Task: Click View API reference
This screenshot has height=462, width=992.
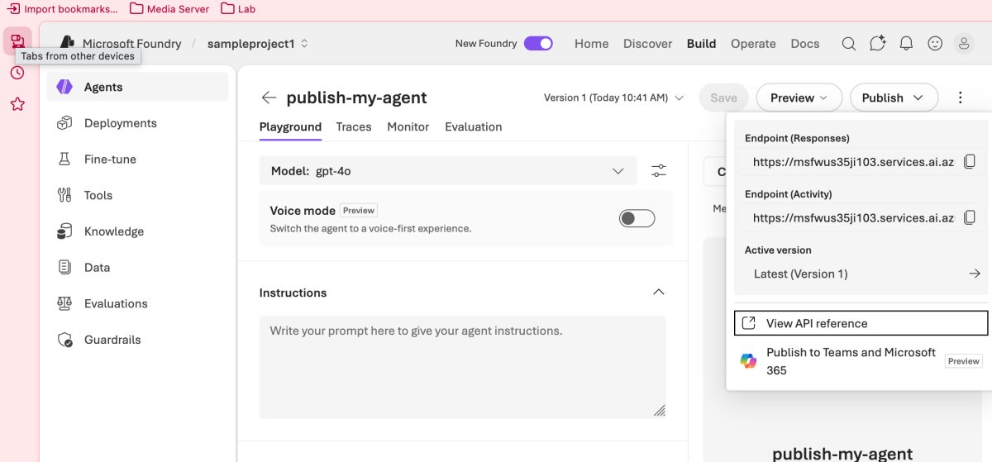Action: 861,323
